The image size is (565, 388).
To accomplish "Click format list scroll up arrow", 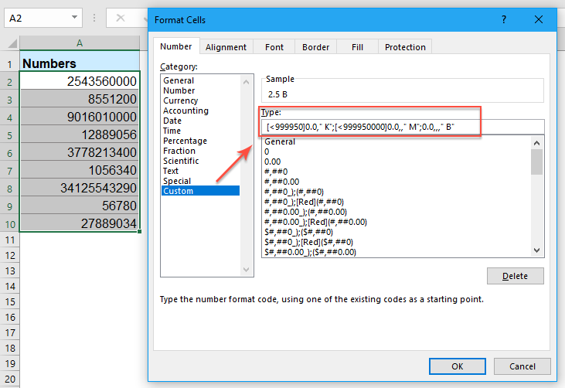I will 536,143.
